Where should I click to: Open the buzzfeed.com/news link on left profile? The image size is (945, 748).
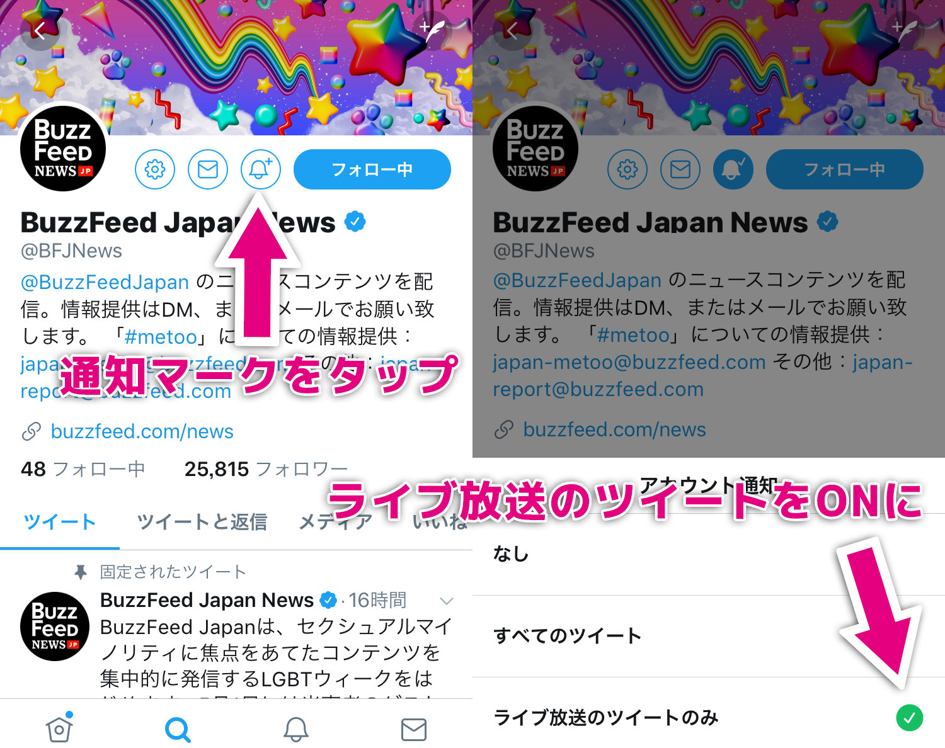point(142,431)
